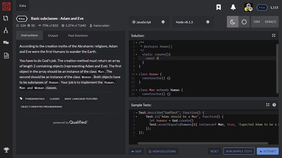Screen dimensions: 282x158
Task: Click the Kata header tab
Action: pos(22,6)
